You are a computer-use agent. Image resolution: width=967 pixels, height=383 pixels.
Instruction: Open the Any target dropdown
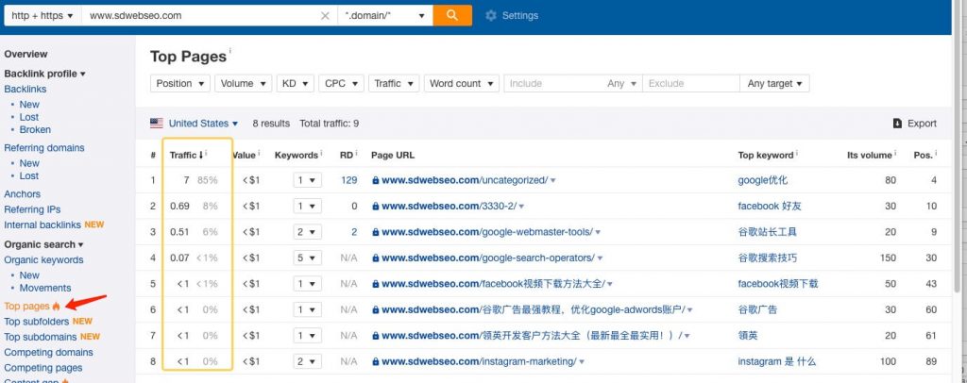[774, 83]
